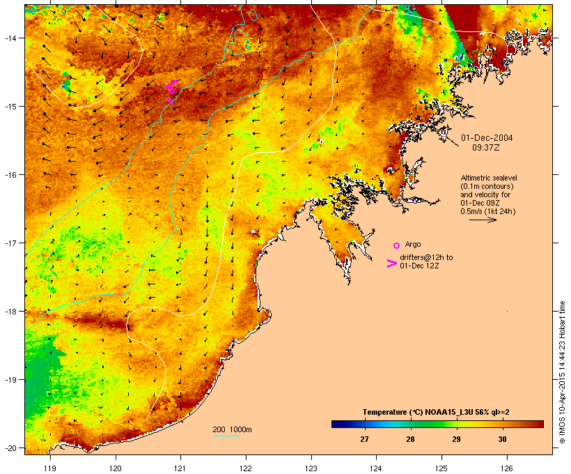571x474 pixels.
Task: Click the cyan 200 1000m contour legend line
Action: (x=226, y=436)
